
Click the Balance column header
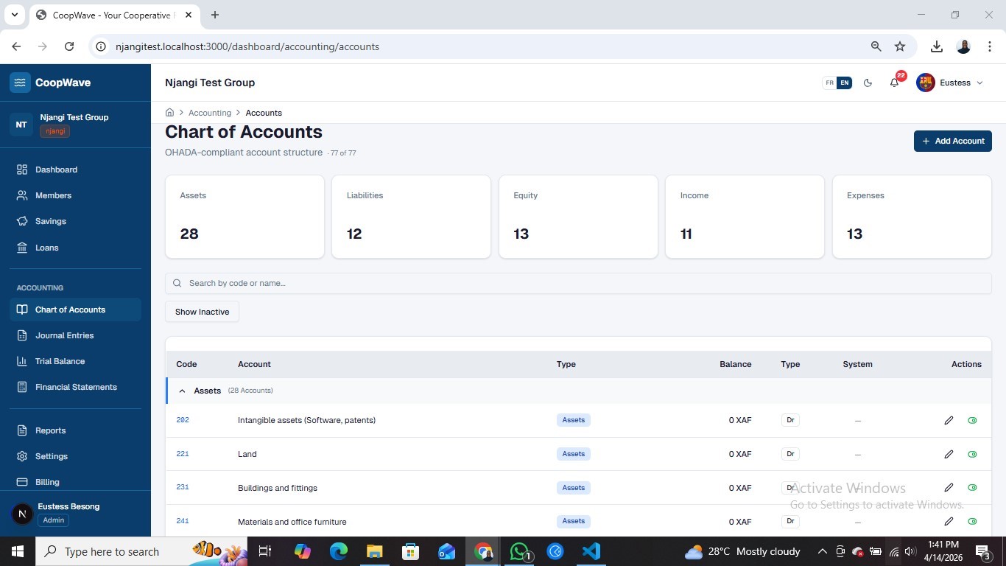click(735, 364)
